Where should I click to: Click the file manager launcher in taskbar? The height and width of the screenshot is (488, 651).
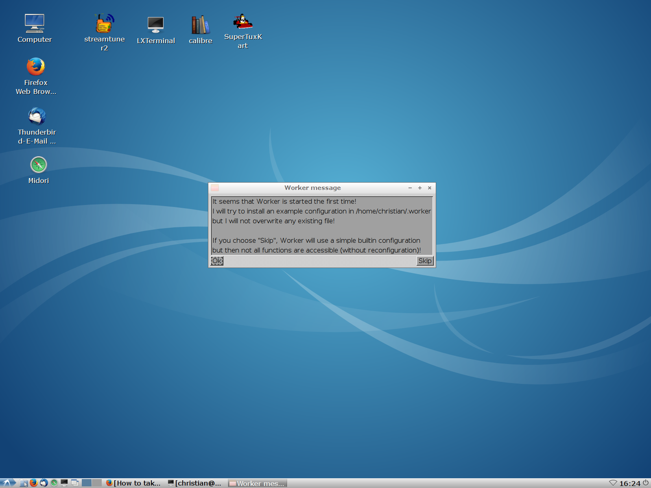24,483
